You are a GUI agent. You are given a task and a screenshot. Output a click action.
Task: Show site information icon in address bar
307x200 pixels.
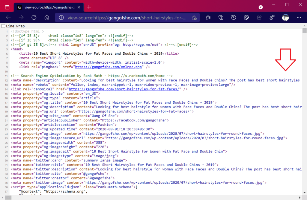(x=61, y=18)
